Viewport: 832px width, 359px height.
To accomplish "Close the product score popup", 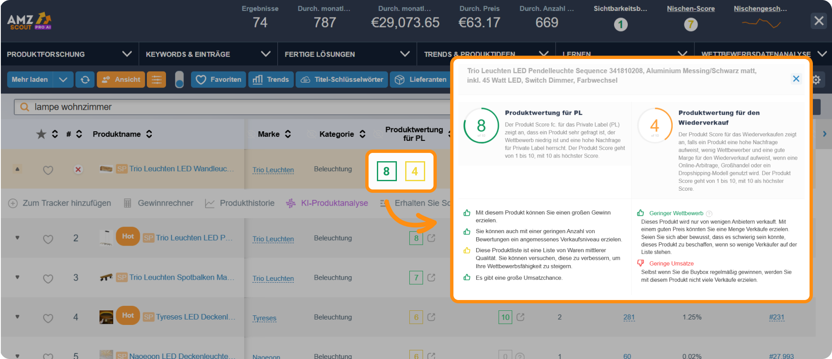I will pyautogui.click(x=796, y=79).
